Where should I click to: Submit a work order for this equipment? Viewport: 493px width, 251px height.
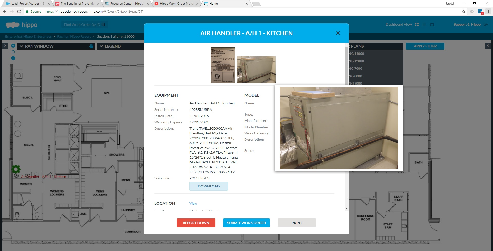coord(246,223)
